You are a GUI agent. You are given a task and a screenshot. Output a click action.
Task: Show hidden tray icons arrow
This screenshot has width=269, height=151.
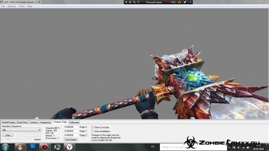pyautogui.click(x=229, y=147)
